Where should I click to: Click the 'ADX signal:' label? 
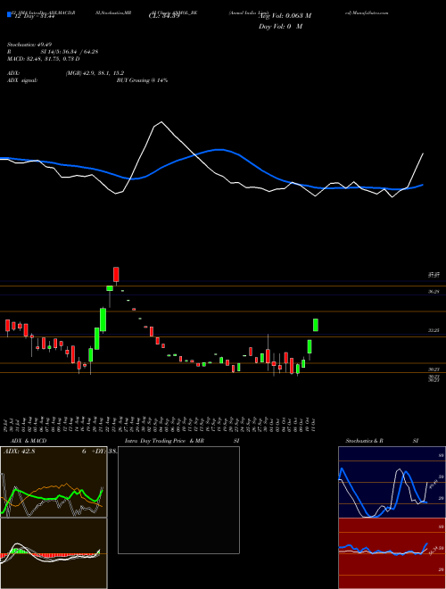tap(21, 80)
